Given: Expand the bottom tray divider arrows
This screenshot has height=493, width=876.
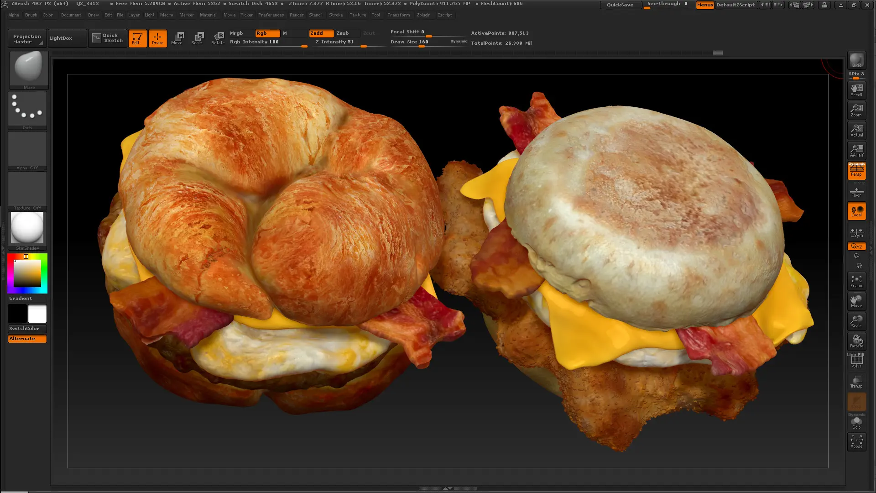Looking at the screenshot, I should [448, 488].
